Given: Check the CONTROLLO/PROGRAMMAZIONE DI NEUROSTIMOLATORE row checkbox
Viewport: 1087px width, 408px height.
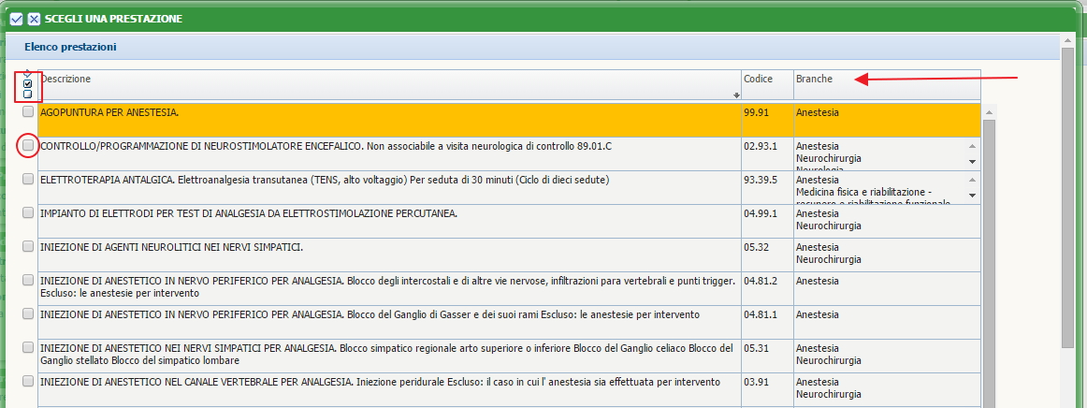Looking at the screenshot, I should 28,146.
